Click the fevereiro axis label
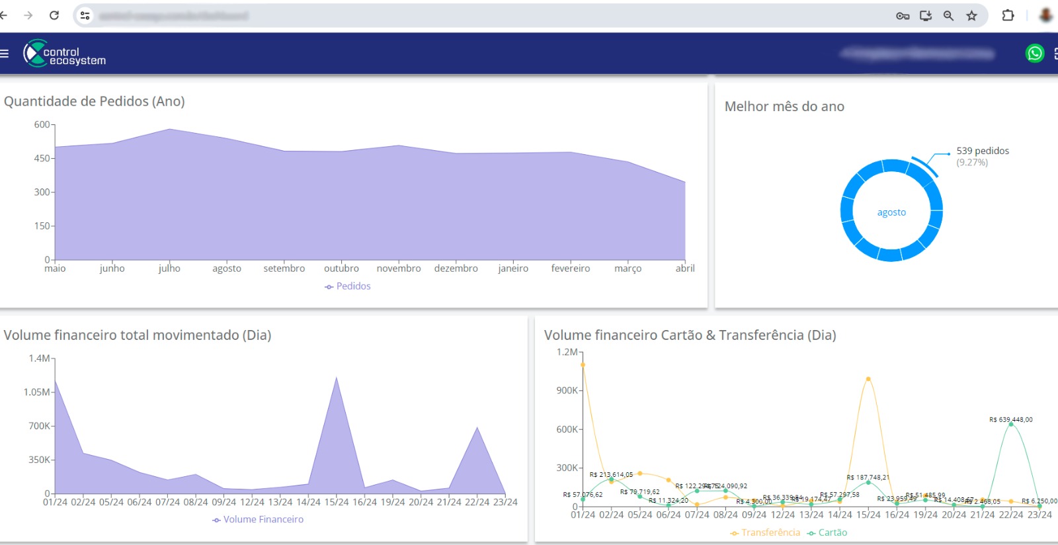This screenshot has width=1058, height=545. click(x=571, y=269)
